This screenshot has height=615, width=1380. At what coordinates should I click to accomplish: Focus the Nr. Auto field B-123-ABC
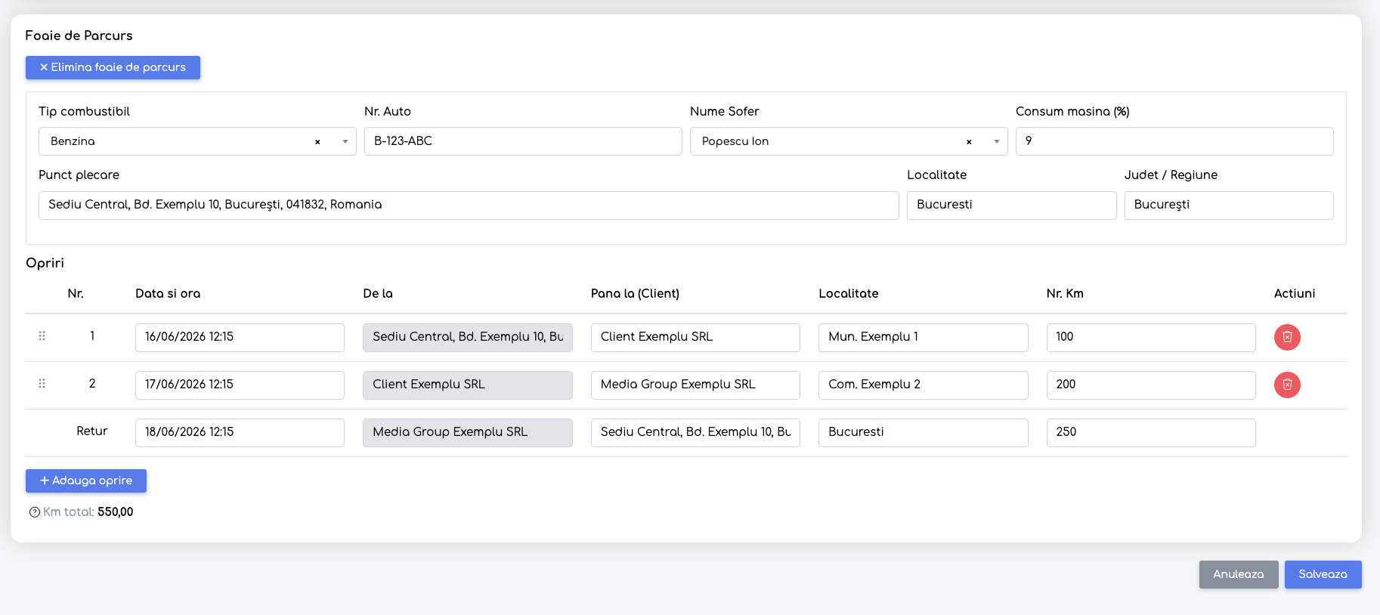pos(523,141)
